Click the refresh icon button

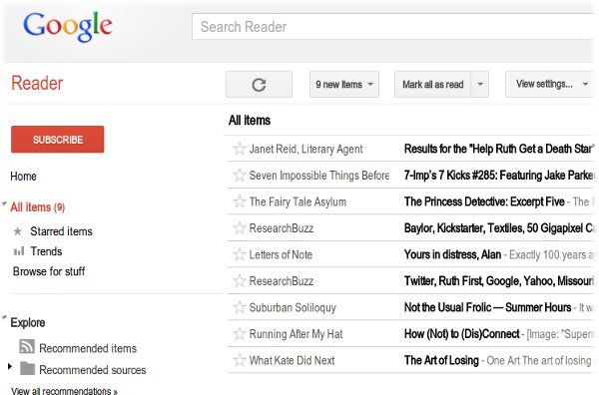pyautogui.click(x=259, y=85)
